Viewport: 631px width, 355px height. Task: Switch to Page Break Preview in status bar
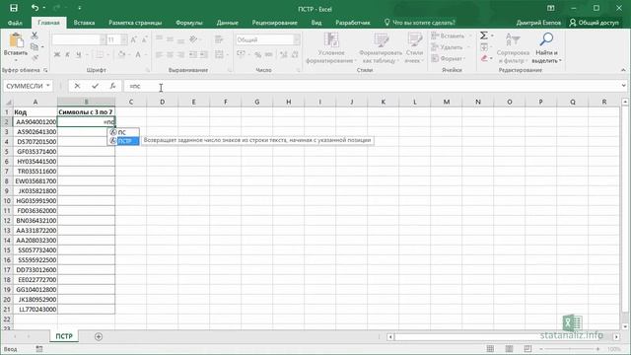coord(528,348)
